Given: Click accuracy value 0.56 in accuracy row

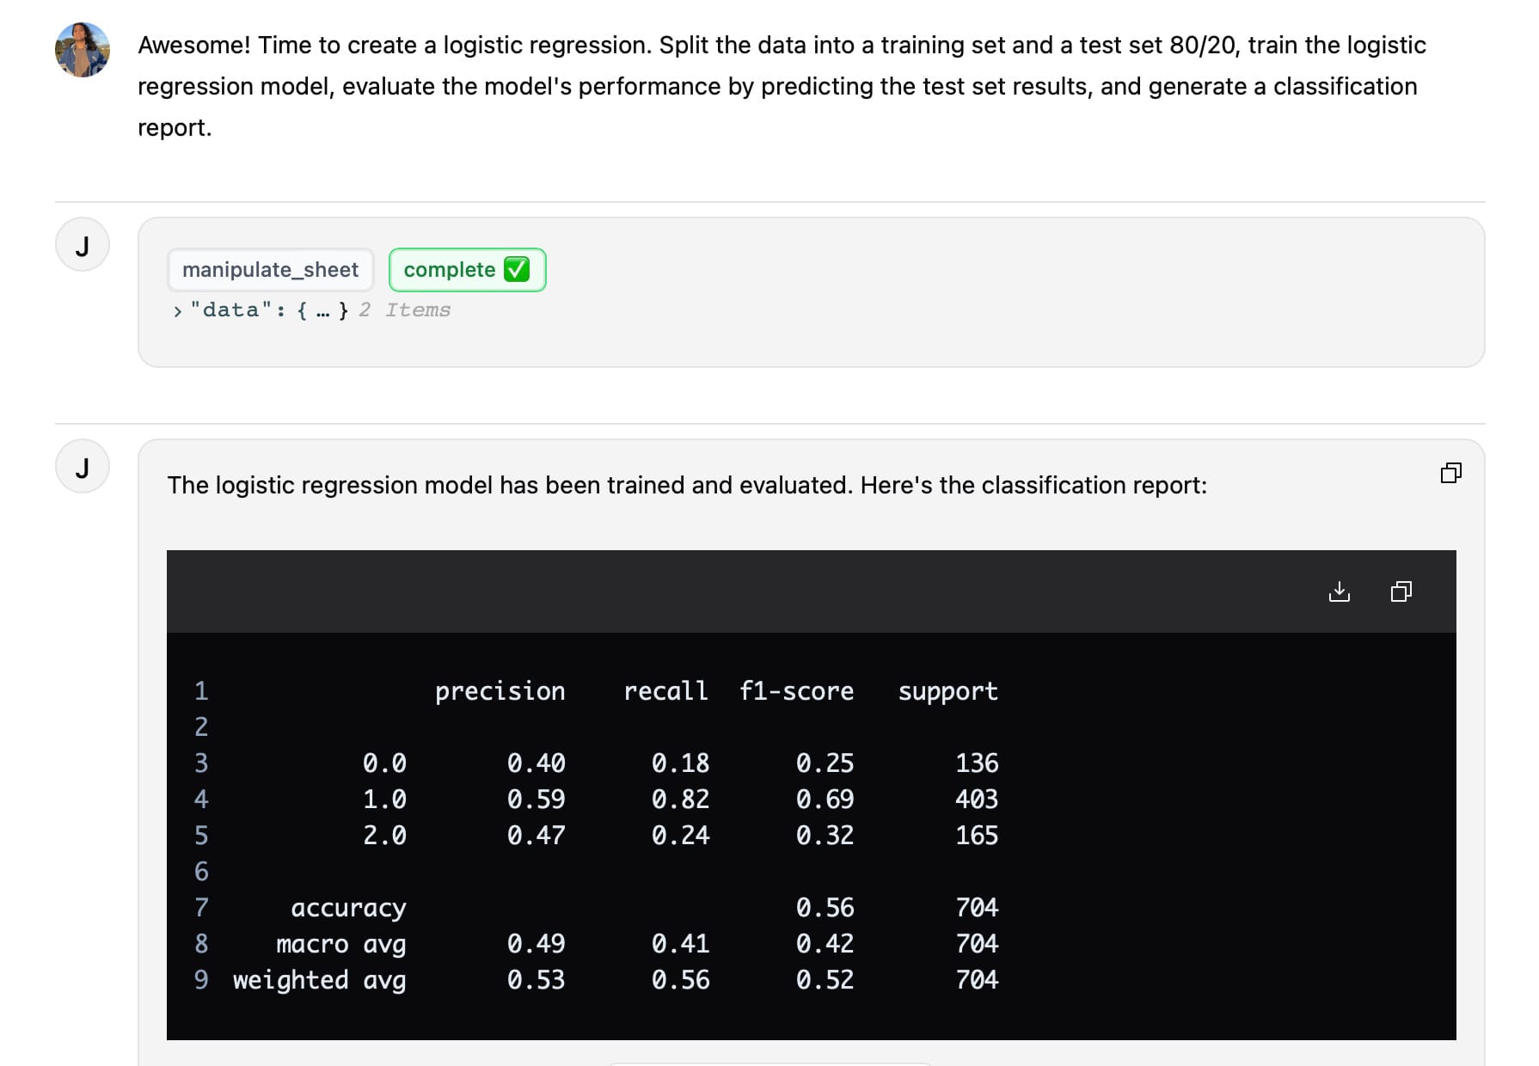Looking at the screenshot, I should click(x=825, y=908).
